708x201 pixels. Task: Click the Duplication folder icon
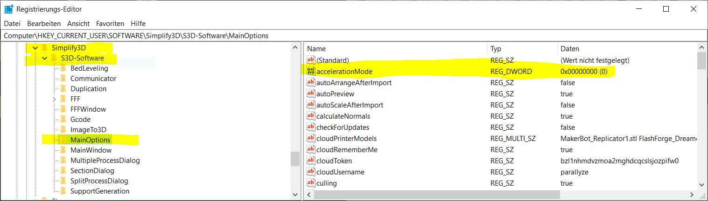63,89
